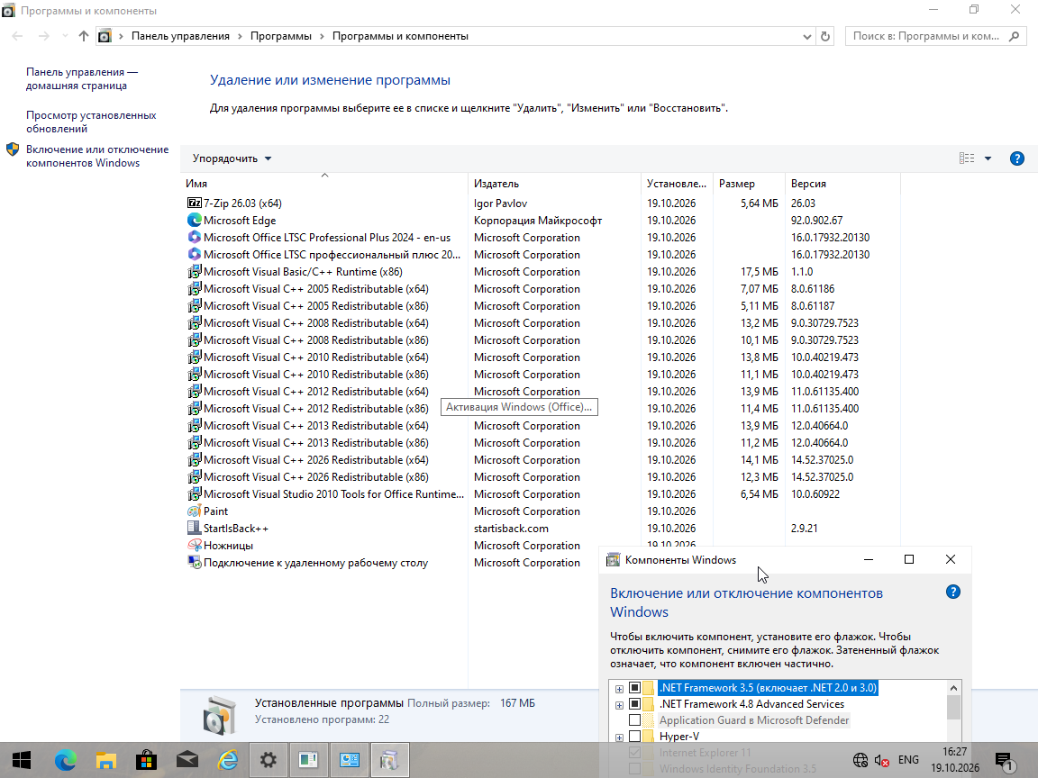Open help icon in Компоненты Windows dialog
1038x778 pixels.
tap(952, 593)
